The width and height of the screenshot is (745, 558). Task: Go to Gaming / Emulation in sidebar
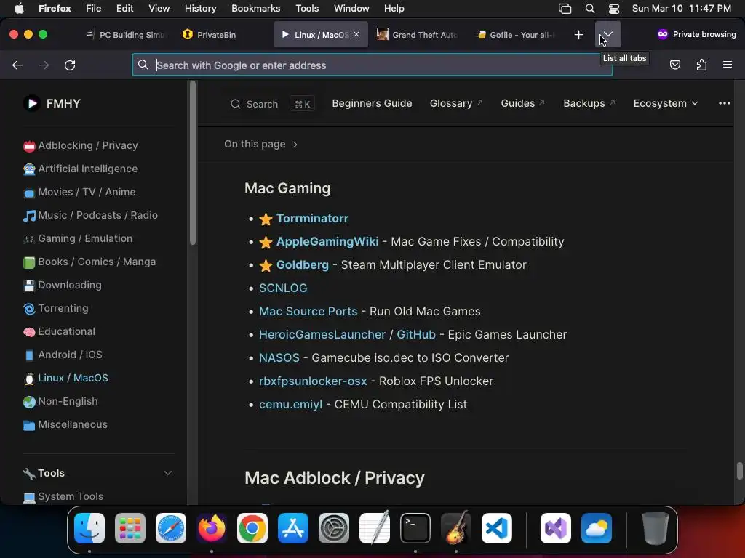coord(85,238)
